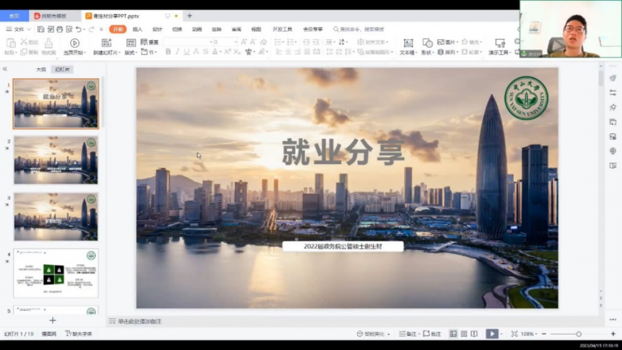Insert a text box (文本框)
Viewport: 622px width, 350px height.
point(408,44)
